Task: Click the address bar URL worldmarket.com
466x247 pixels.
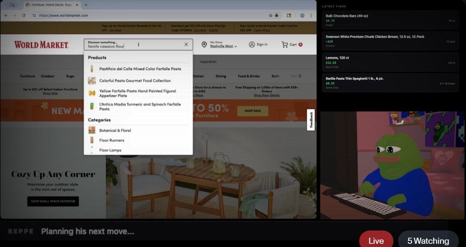Action: [x=64, y=16]
